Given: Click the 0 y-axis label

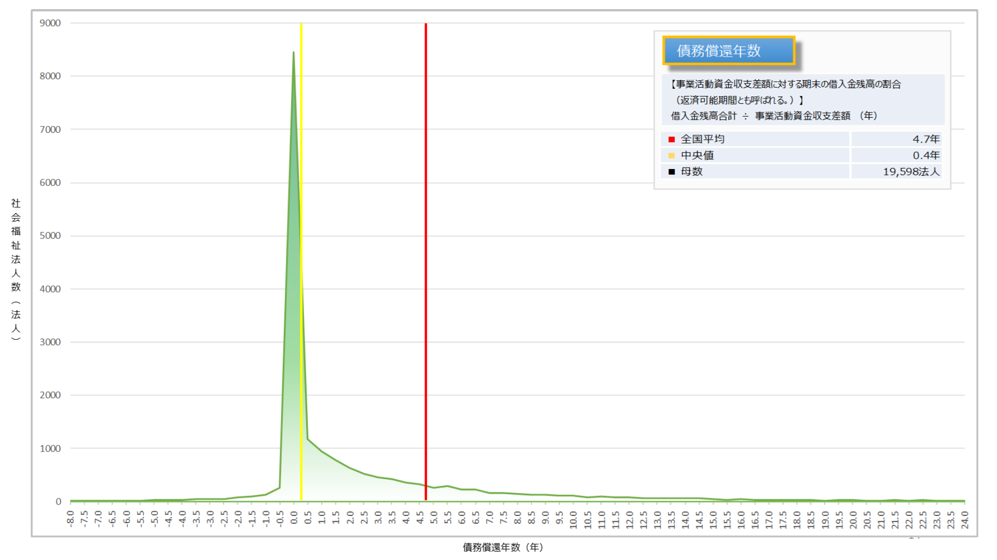Looking at the screenshot, I should coord(58,501).
